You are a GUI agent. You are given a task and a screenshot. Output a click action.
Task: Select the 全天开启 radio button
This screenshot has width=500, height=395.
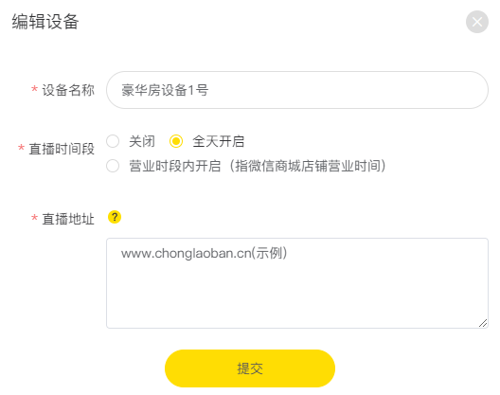click(176, 141)
